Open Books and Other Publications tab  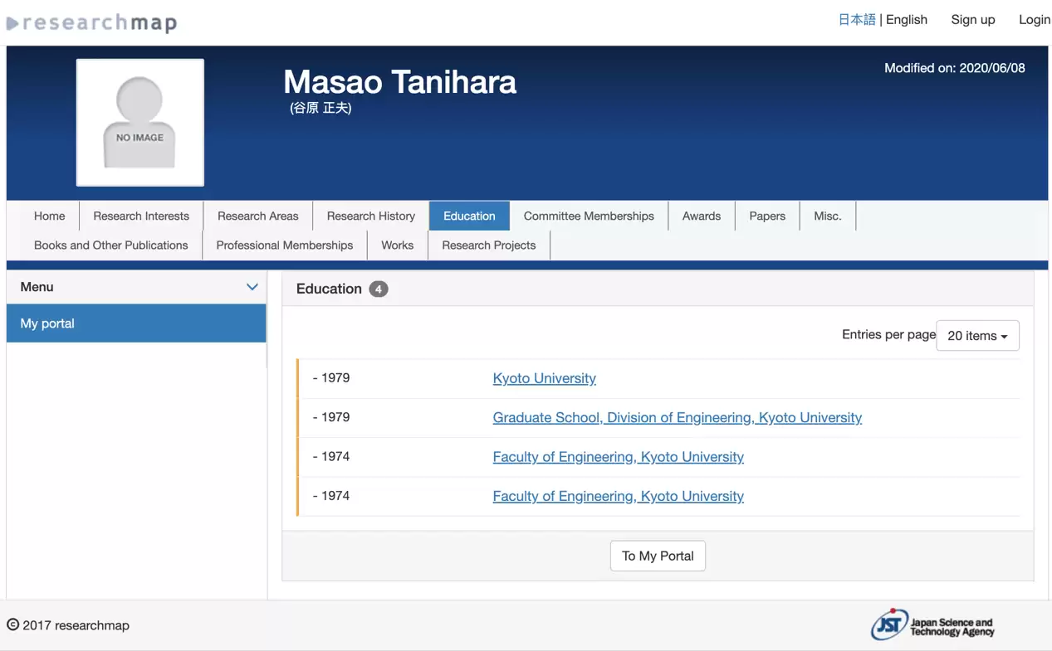pyautogui.click(x=110, y=245)
